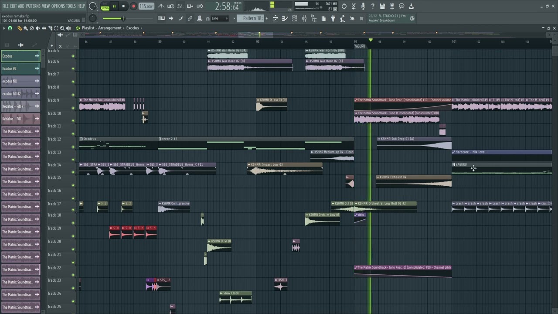This screenshot has width=558, height=314.
Task: Open the plugin picker plug icon
Action: (x=333, y=18)
